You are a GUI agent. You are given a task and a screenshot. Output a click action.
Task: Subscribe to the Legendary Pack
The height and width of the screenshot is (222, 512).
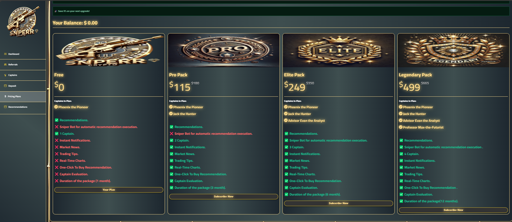pos(453,210)
